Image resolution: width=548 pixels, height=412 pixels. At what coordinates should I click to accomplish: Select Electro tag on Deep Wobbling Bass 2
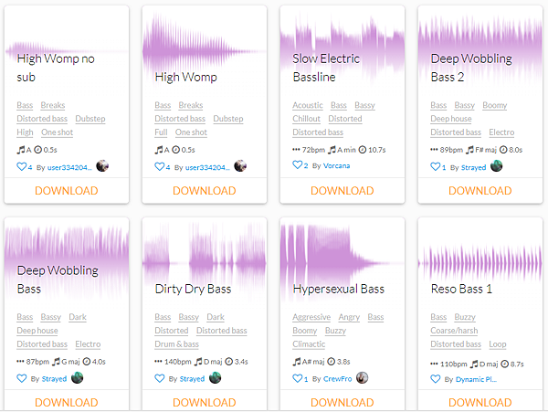[x=501, y=132]
